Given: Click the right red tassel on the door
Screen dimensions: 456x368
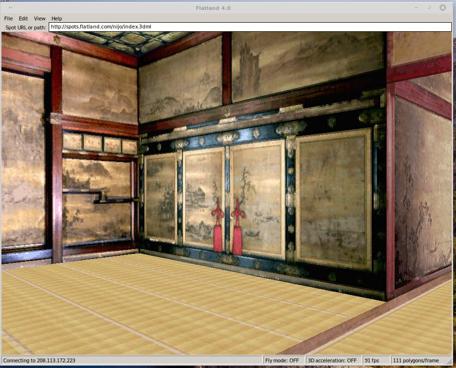Looking at the screenshot, I should tap(237, 226).
